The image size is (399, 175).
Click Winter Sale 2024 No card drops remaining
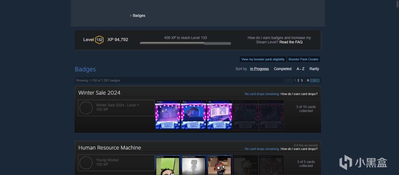[x=262, y=94]
